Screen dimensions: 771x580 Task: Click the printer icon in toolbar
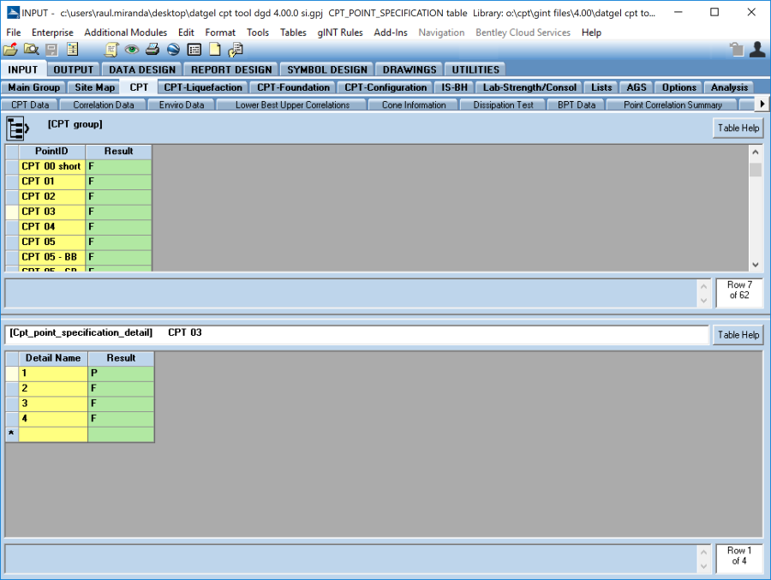pos(152,50)
